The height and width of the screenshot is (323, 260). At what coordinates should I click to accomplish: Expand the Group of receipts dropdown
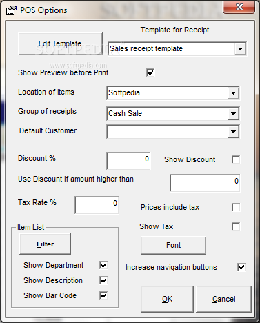233,114
